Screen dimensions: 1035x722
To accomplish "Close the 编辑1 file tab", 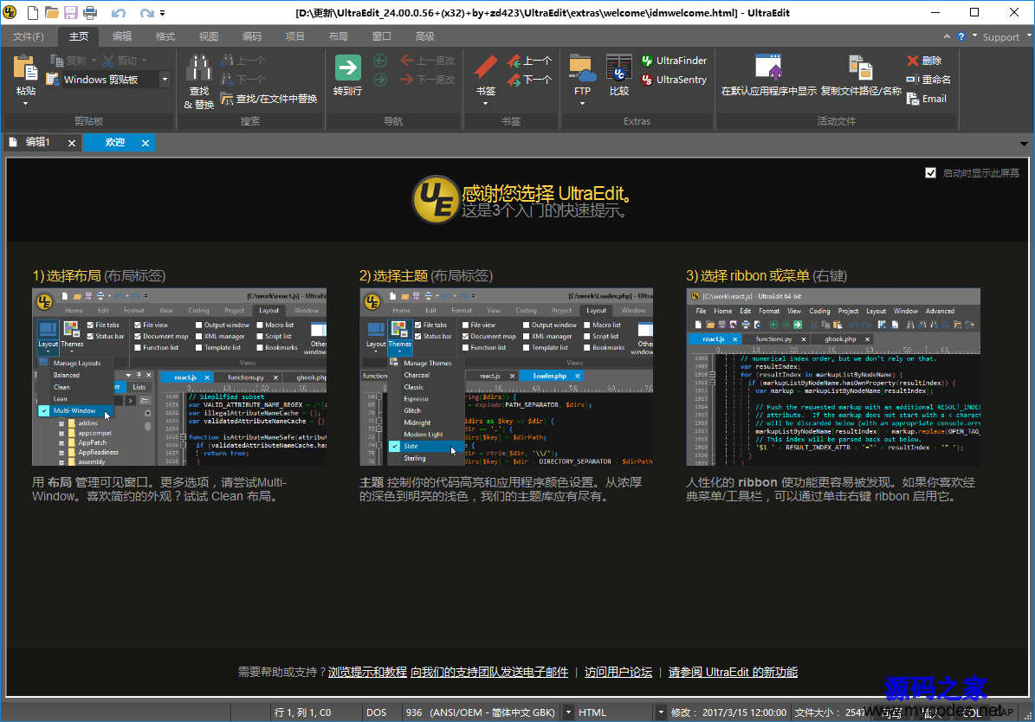I will (71, 143).
